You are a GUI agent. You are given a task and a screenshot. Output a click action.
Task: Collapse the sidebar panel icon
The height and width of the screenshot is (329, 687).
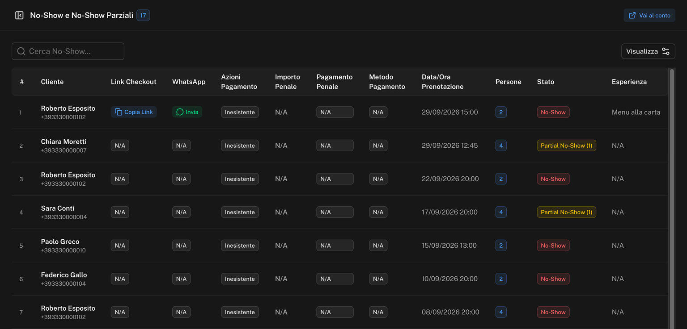(19, 16)
